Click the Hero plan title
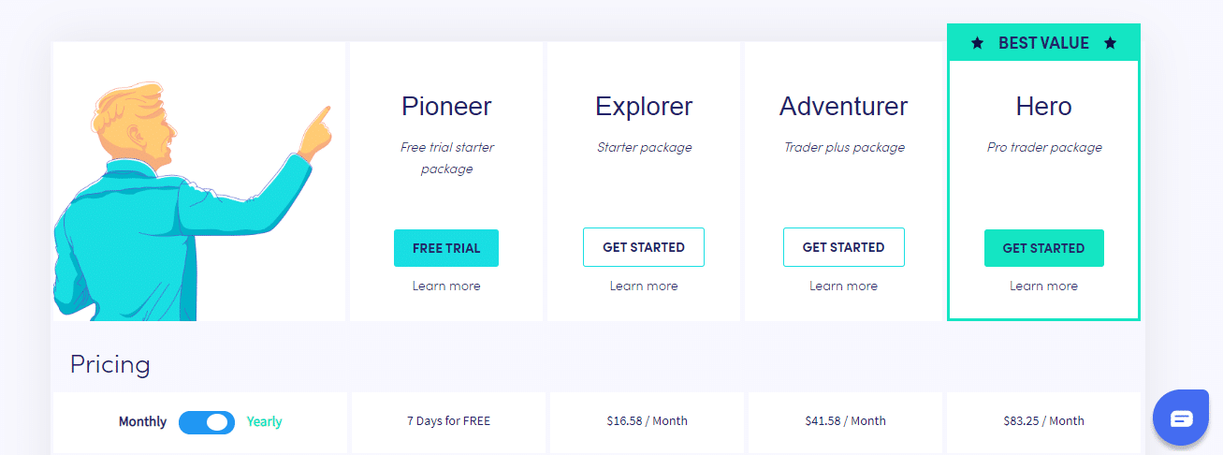1223x455 pixels. [x=1044, y=107]
